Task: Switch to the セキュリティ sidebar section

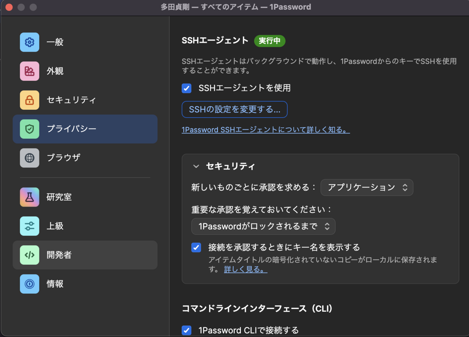Action: coord(85,100)
